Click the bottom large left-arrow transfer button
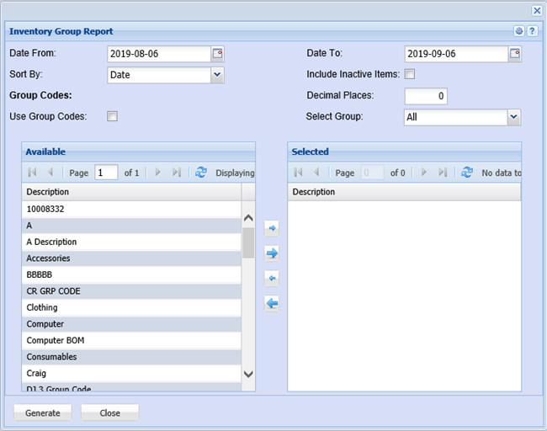The width and height of the screenshot is (547, 431). [x=272, y=304]
